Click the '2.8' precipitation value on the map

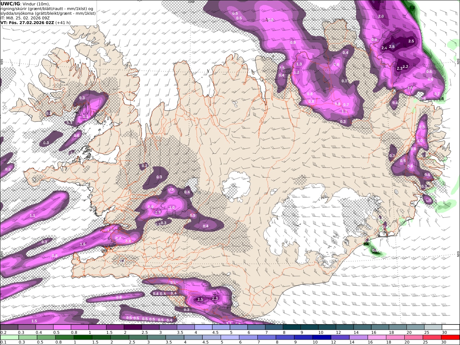coord(392,46)
